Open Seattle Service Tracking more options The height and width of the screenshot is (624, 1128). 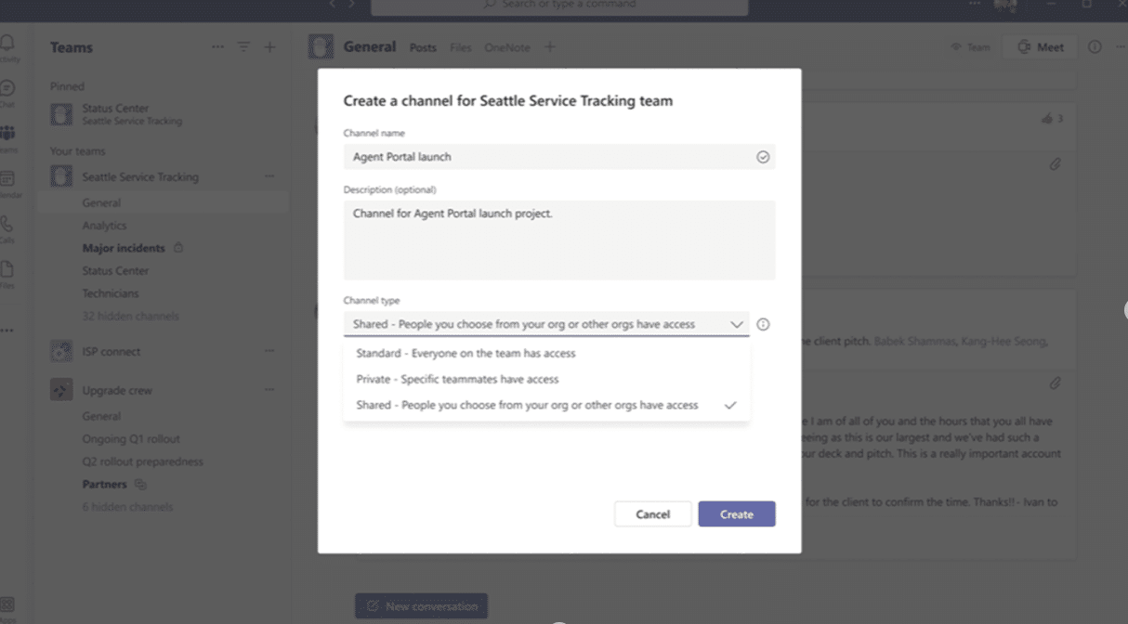(269, 176)
